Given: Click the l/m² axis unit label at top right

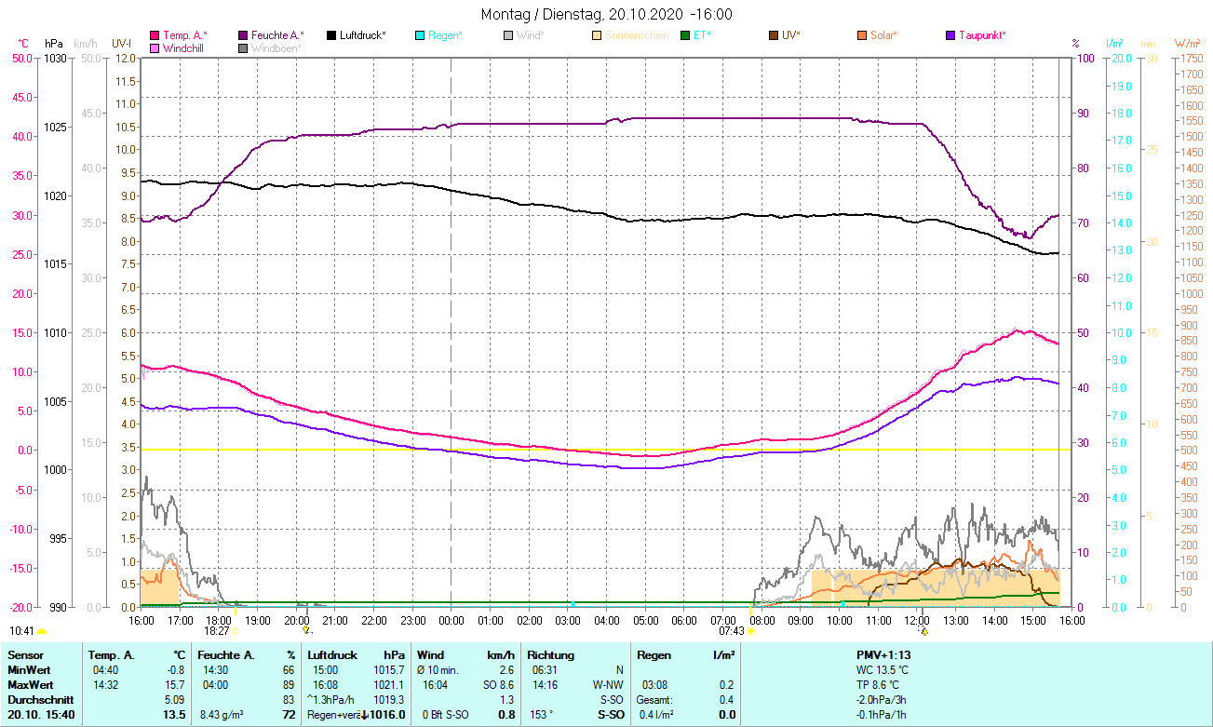Looking at the screenshot, I should coord(1114,44).
